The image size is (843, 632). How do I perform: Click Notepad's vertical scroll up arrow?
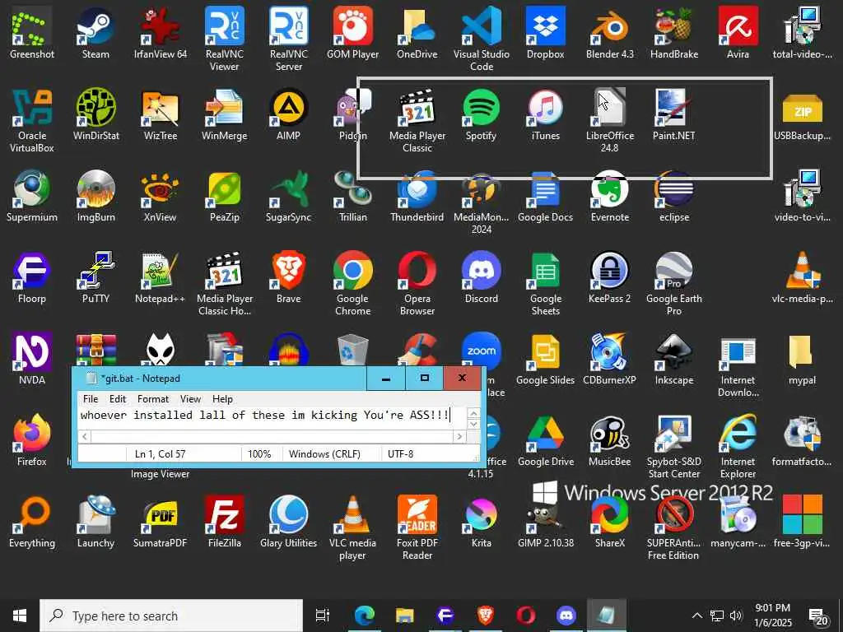pos(473,413)
